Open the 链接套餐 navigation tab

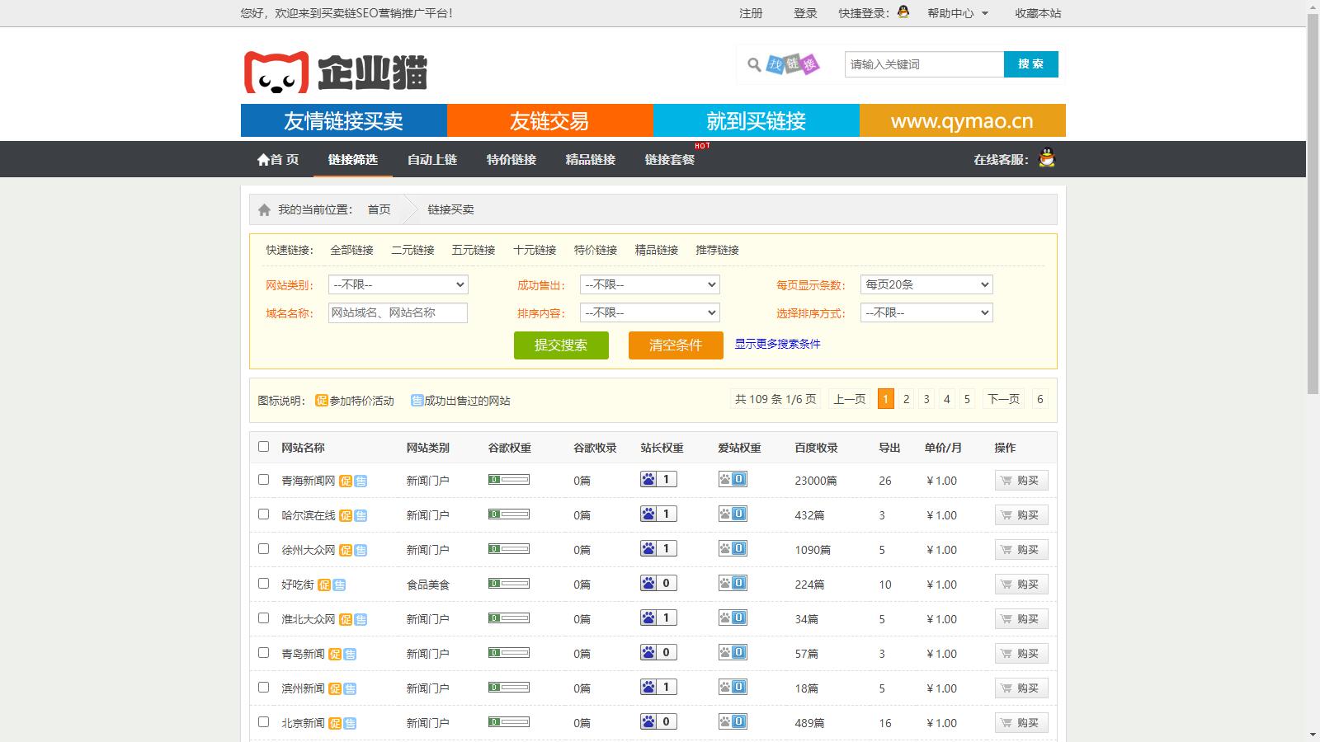click(669, 160)
